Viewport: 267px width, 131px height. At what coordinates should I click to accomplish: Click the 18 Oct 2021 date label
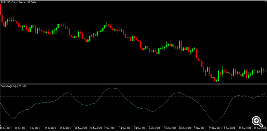[x=170, y=128]
